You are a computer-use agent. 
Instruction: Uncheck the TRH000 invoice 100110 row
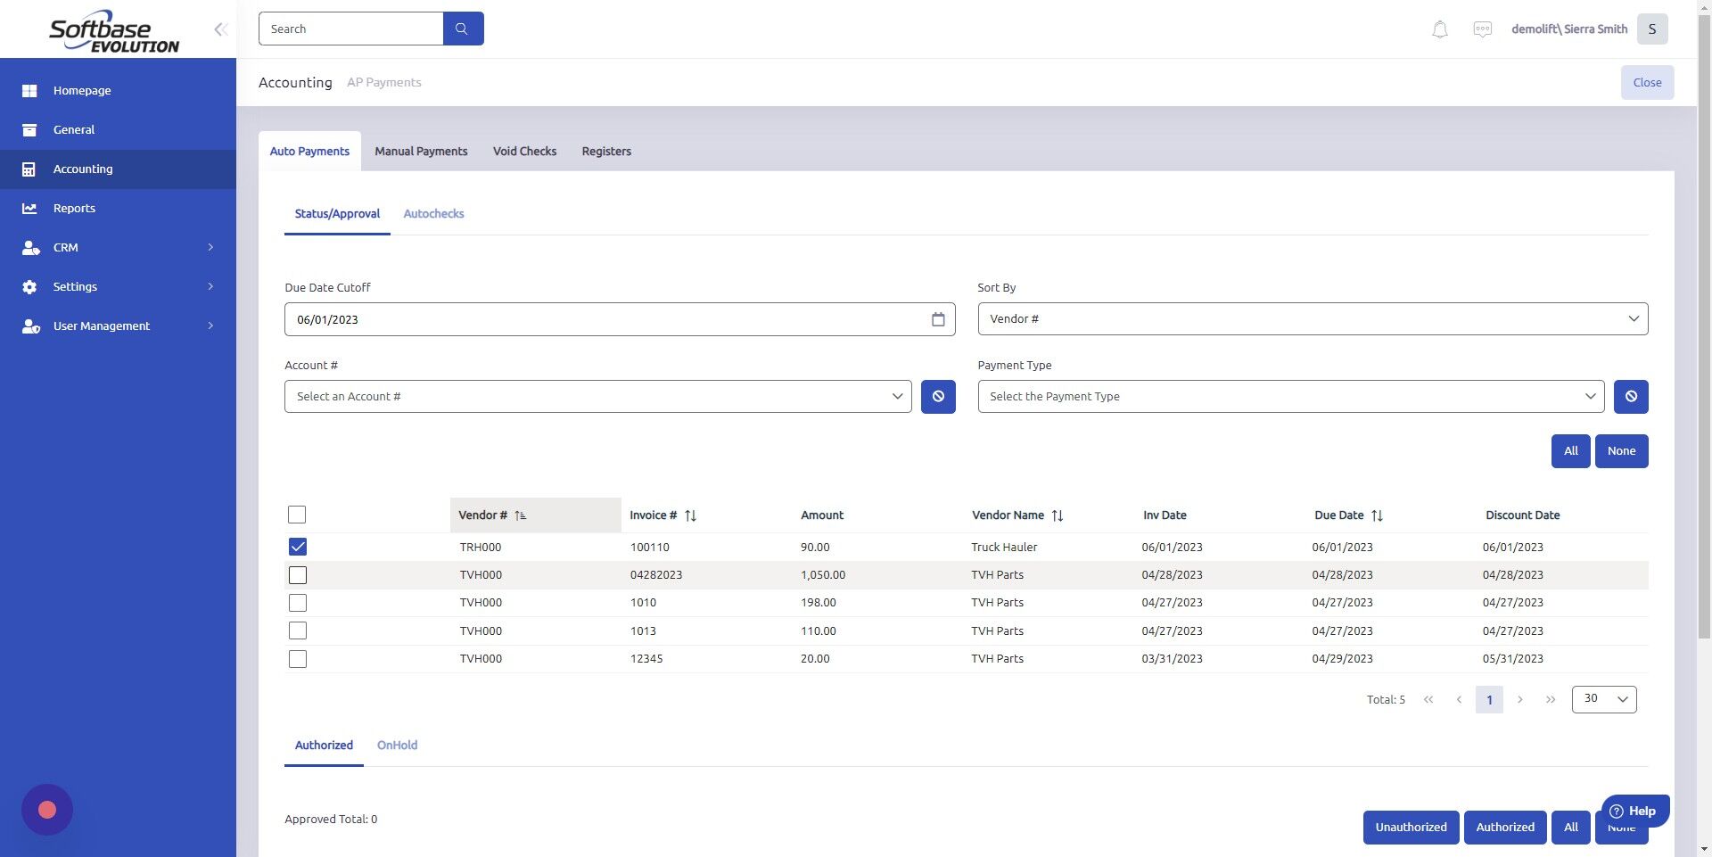297,546
